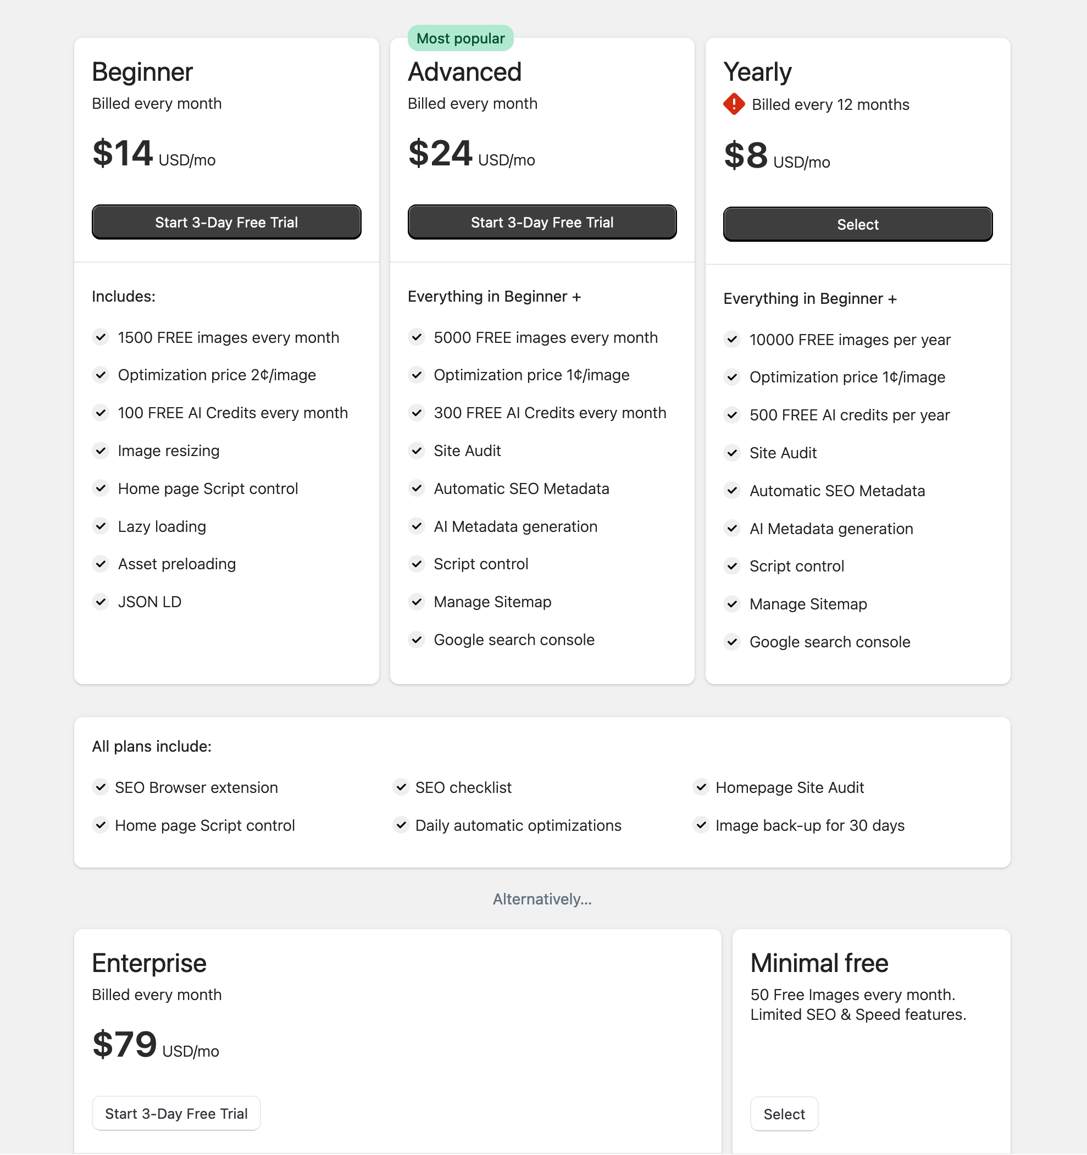The width and height of the screenshot is (1087, 1155).
Task: Click checkmark beside Google search console in Advanced
Action: click(417, 640)
